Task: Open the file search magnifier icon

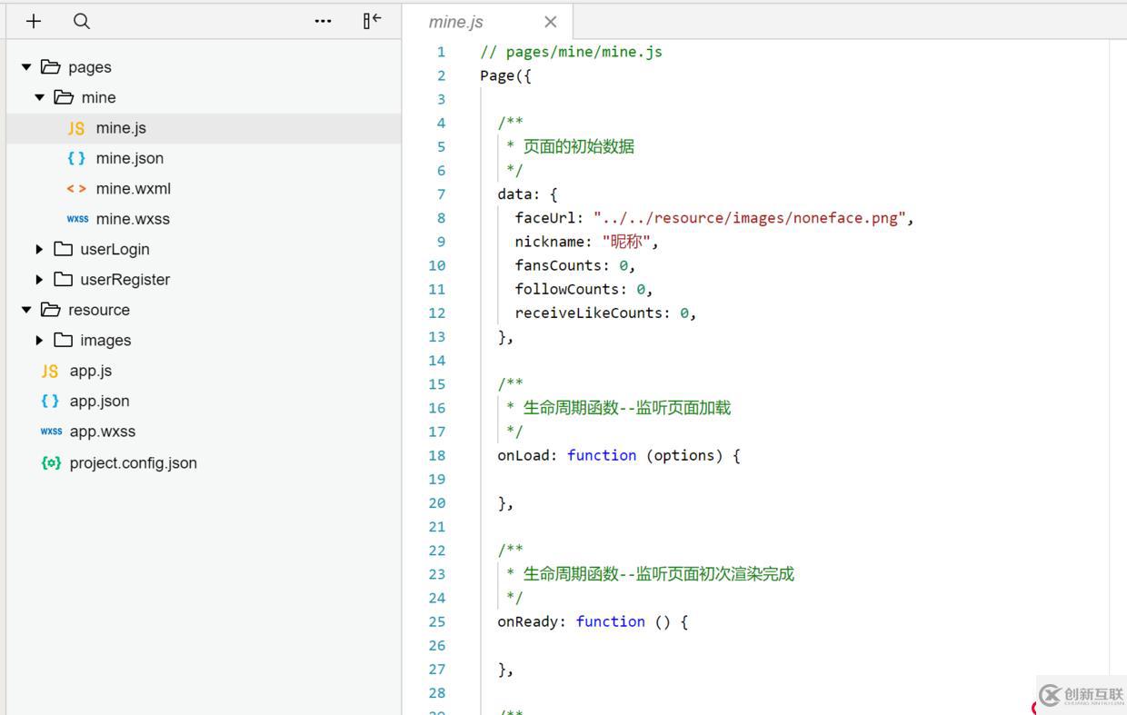Action: [x=82, y=21]
